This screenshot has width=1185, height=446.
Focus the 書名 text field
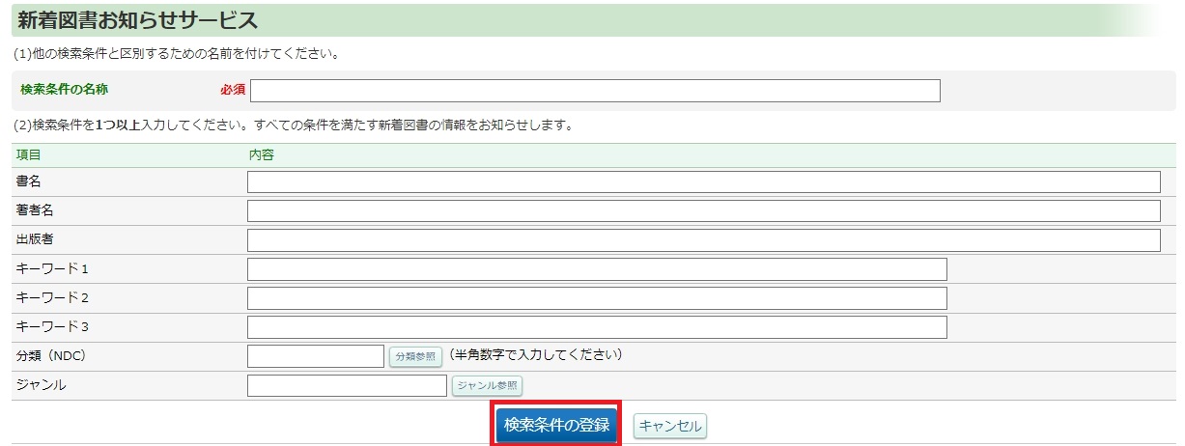coord(703,182)
